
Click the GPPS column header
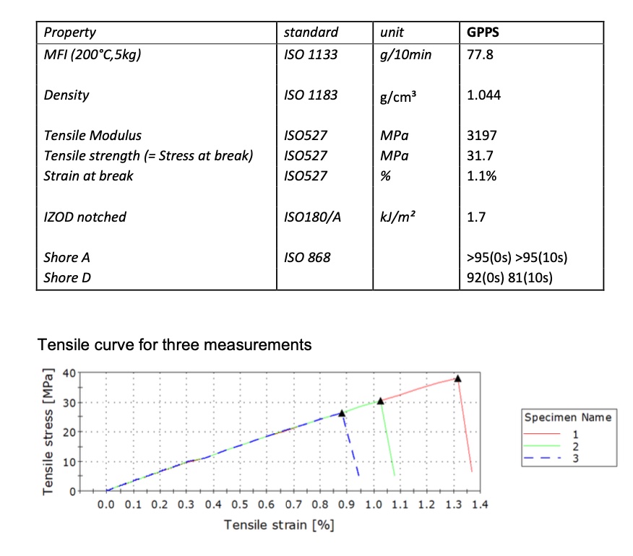pyautogui.click(x=483, y=32)
